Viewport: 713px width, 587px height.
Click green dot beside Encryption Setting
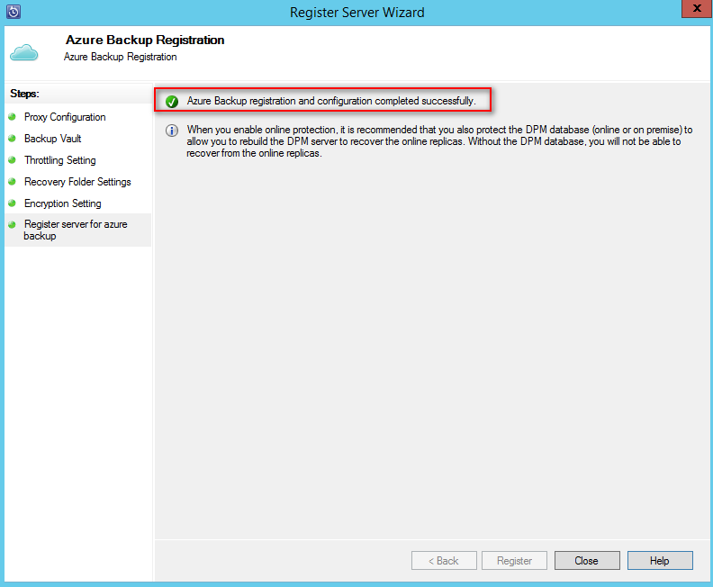(x=13, y=203)
